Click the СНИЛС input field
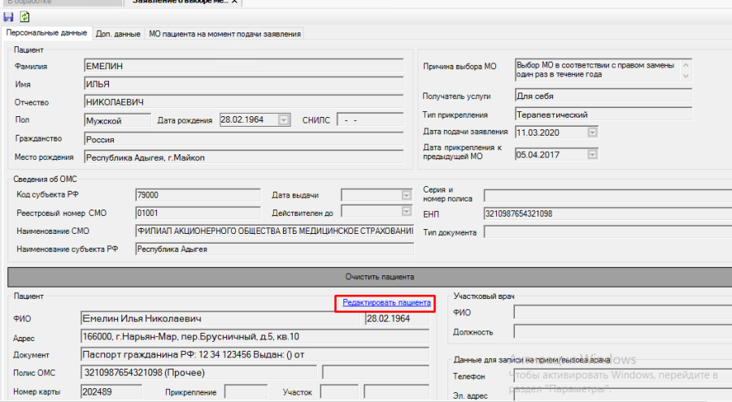Viewport: 732px width, 402px height. pyautogui.click(x=370, y=120)
